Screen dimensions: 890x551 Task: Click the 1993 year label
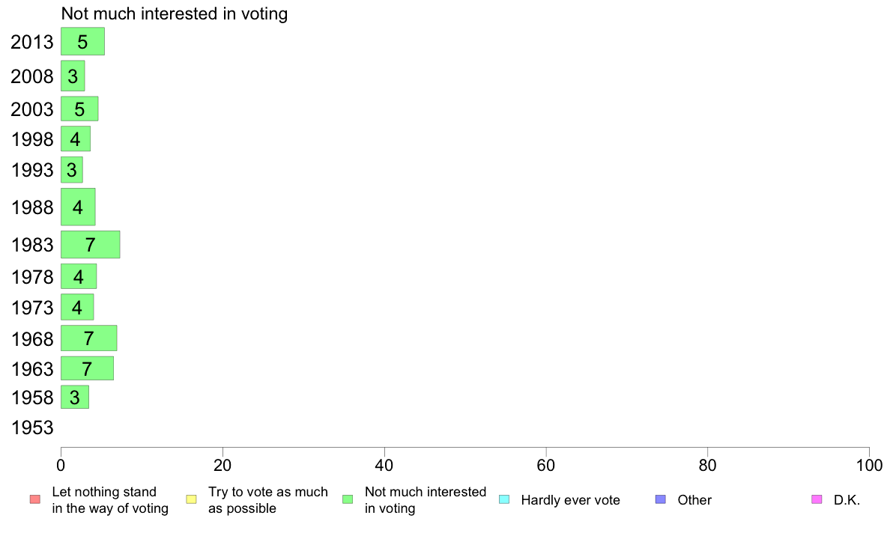pos(32,170)
